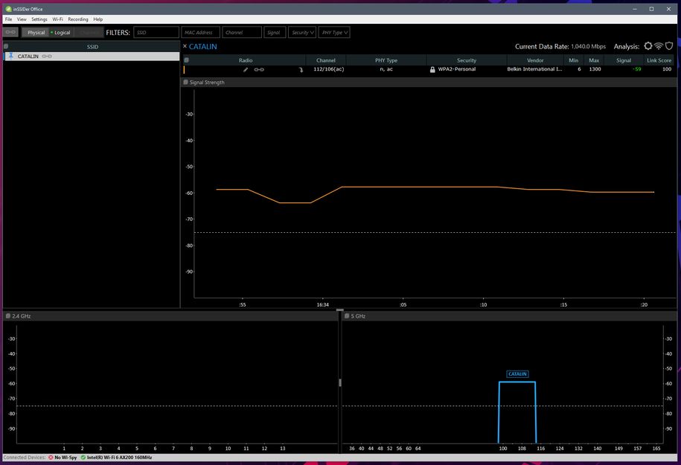
Task: Click the 2.4 GHz panel icon
Action: pyautogui.click(x=8, y=315)
